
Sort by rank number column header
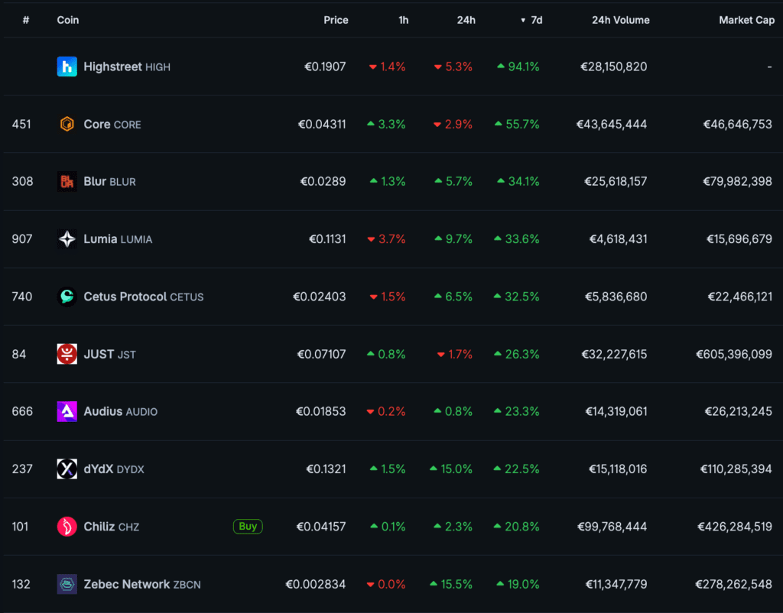(26, 20)
